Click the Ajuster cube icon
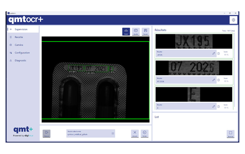The height and width of the screenshot is (154, 245). [x=136, y=32]
